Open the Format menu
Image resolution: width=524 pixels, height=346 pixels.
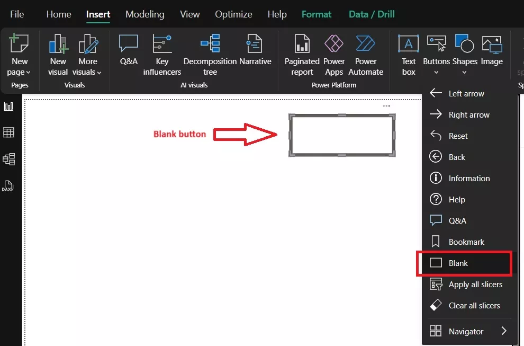(316, 14)
